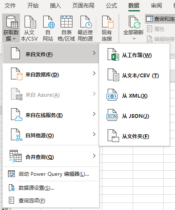Expand the 来自数据库 submenu chevron
This screenshot has width=175, height=210.
(94, 74)
